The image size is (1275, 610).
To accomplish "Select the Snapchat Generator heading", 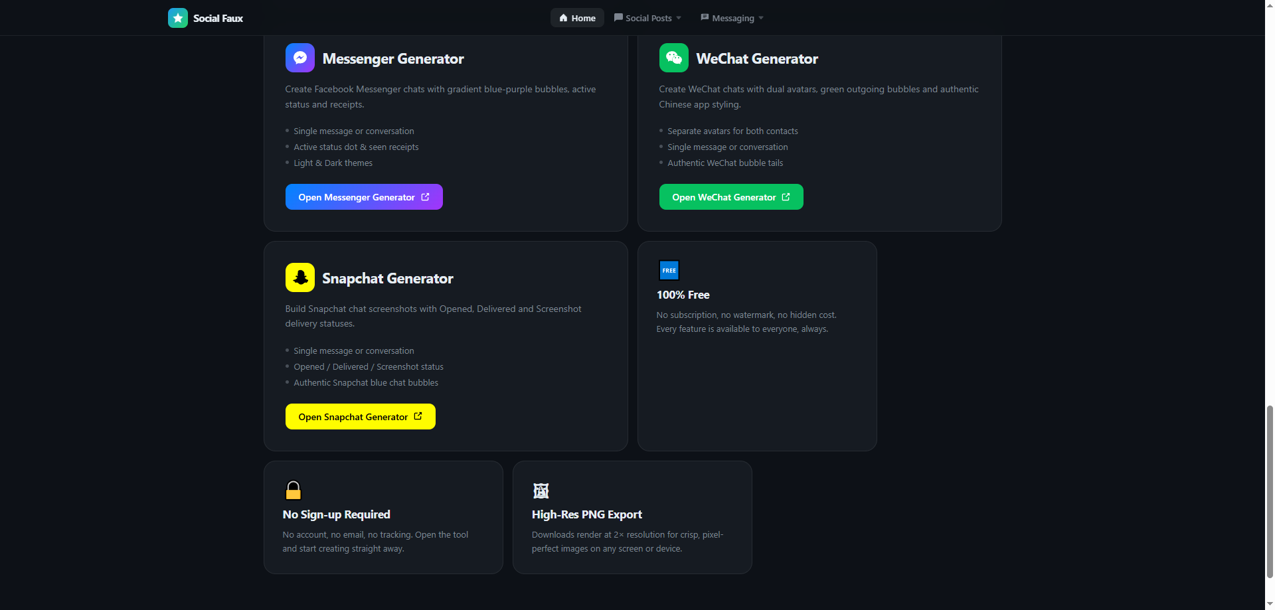I will pyautogui.click(x=388, y=278).
